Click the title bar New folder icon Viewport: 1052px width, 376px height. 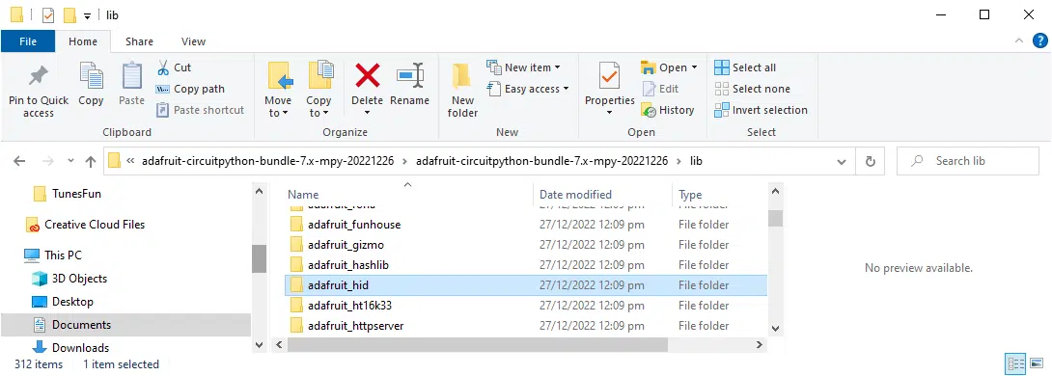(x=69, y=14)
